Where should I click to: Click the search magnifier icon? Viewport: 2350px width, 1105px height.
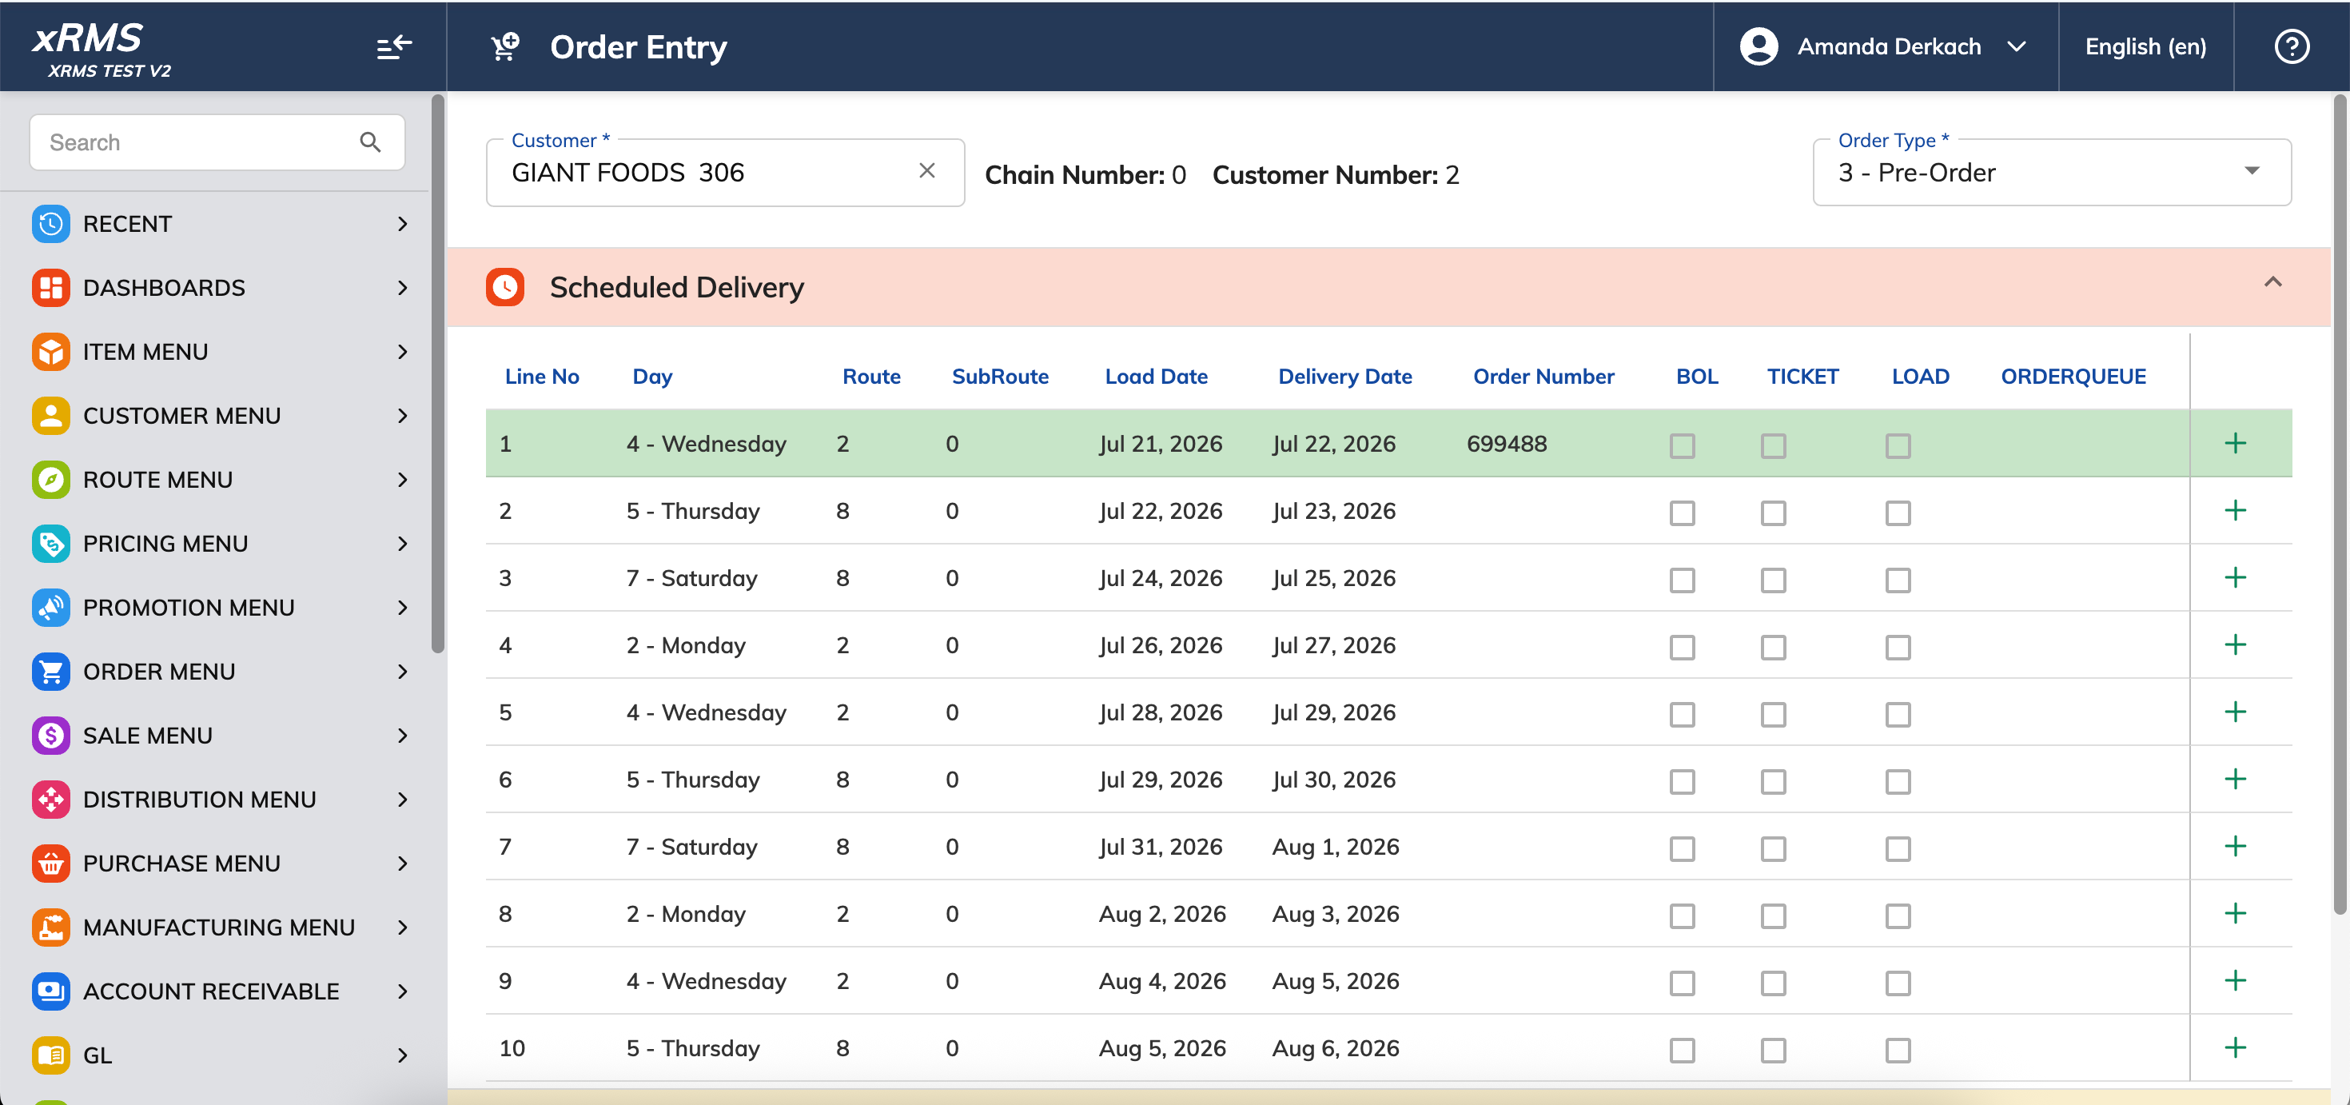click(x=369, y=142)
